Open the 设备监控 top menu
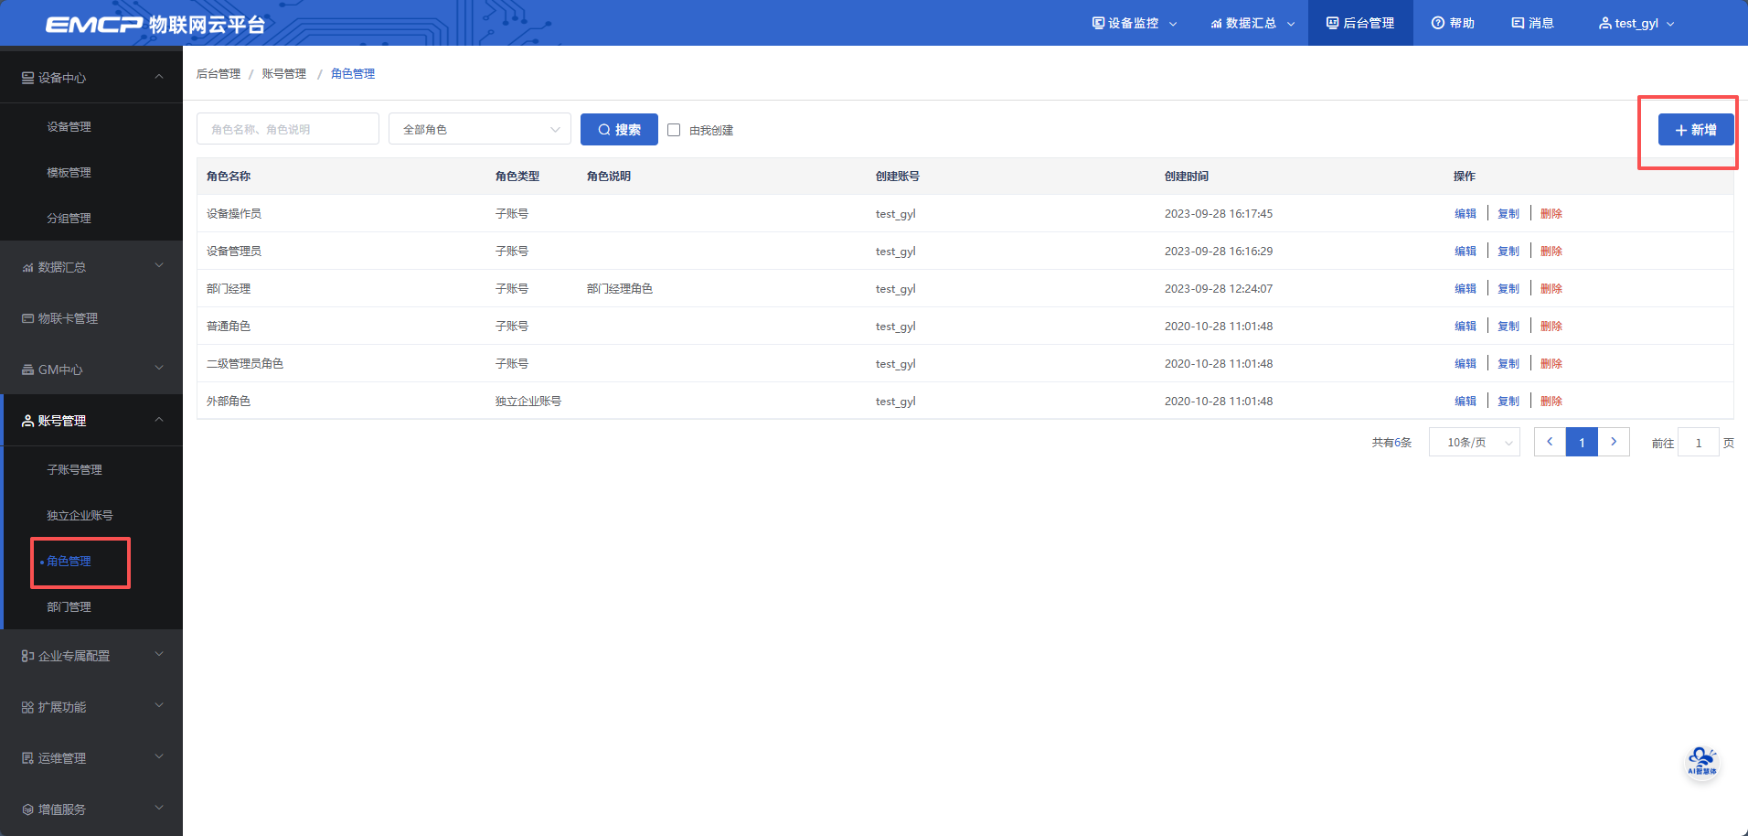The width and height of the screenshot is (1748, 836). 1134,23
